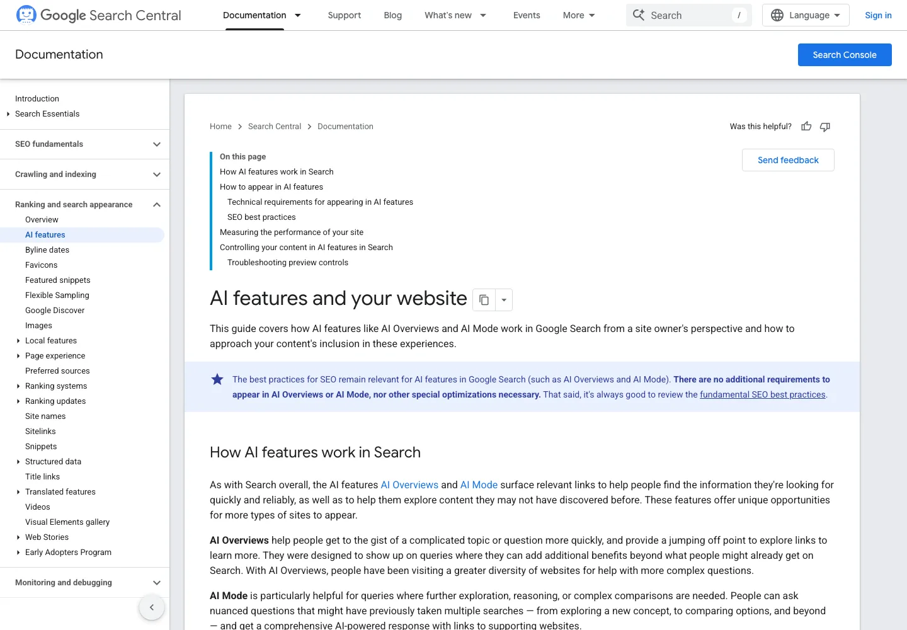Image resolution: width=907 pixels, height=630 pixels.
Task: Jump to Controlling your content in AI features
Action: [306, 248]
